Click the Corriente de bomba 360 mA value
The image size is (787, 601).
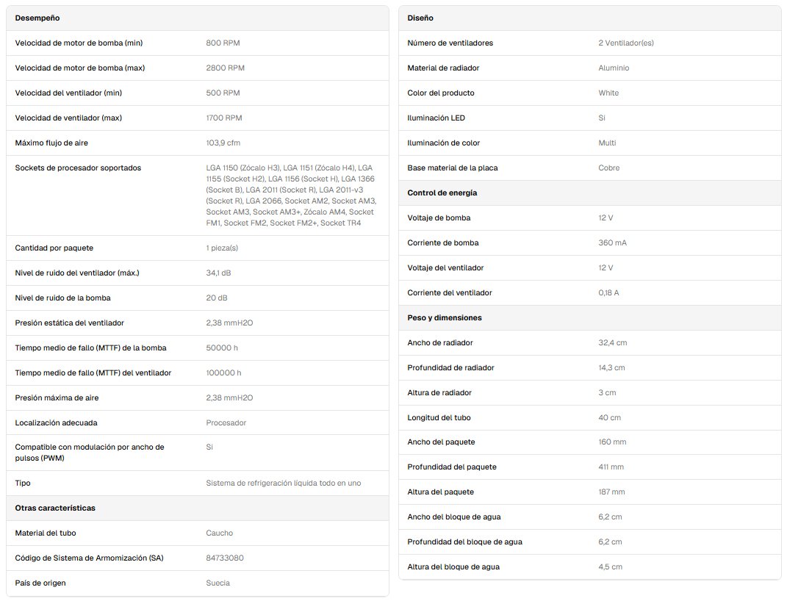click(612, 242)
